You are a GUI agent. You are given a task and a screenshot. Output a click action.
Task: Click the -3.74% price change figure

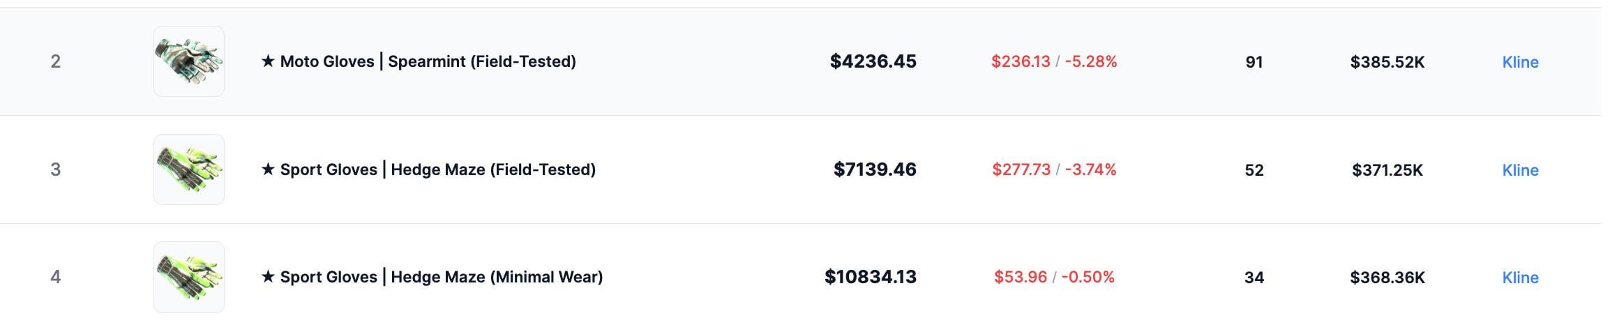[x=1090, y=169]
